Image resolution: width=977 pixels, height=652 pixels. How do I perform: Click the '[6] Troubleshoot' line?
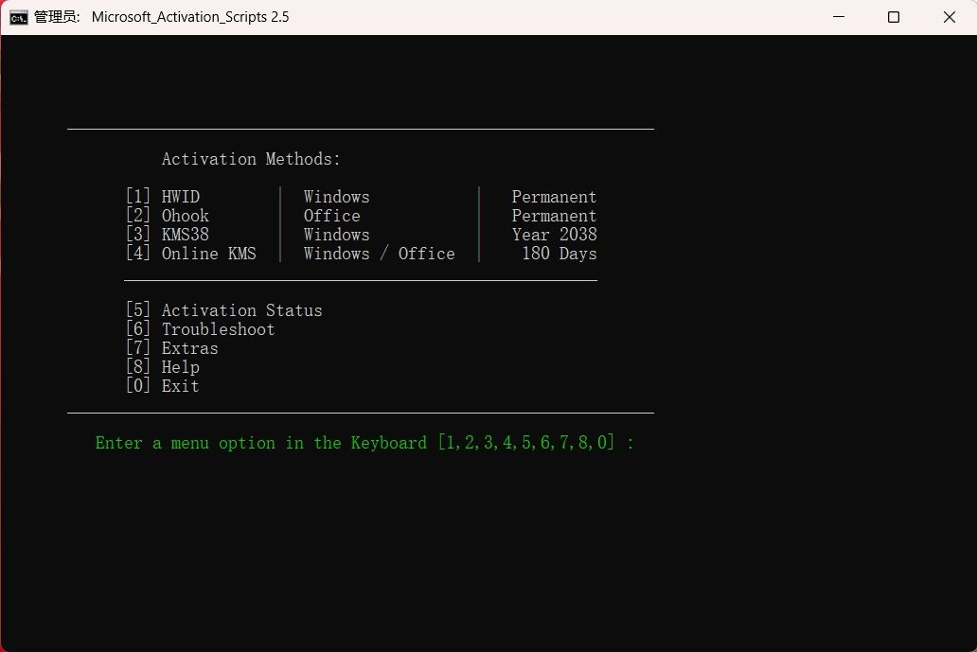pyautogui.click(x=200, y=328)
